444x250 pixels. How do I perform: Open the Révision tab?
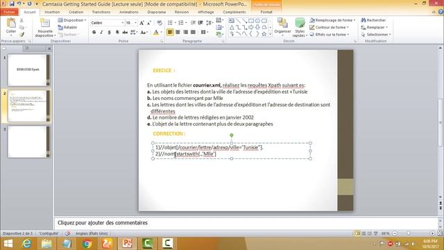pos(182,12)
